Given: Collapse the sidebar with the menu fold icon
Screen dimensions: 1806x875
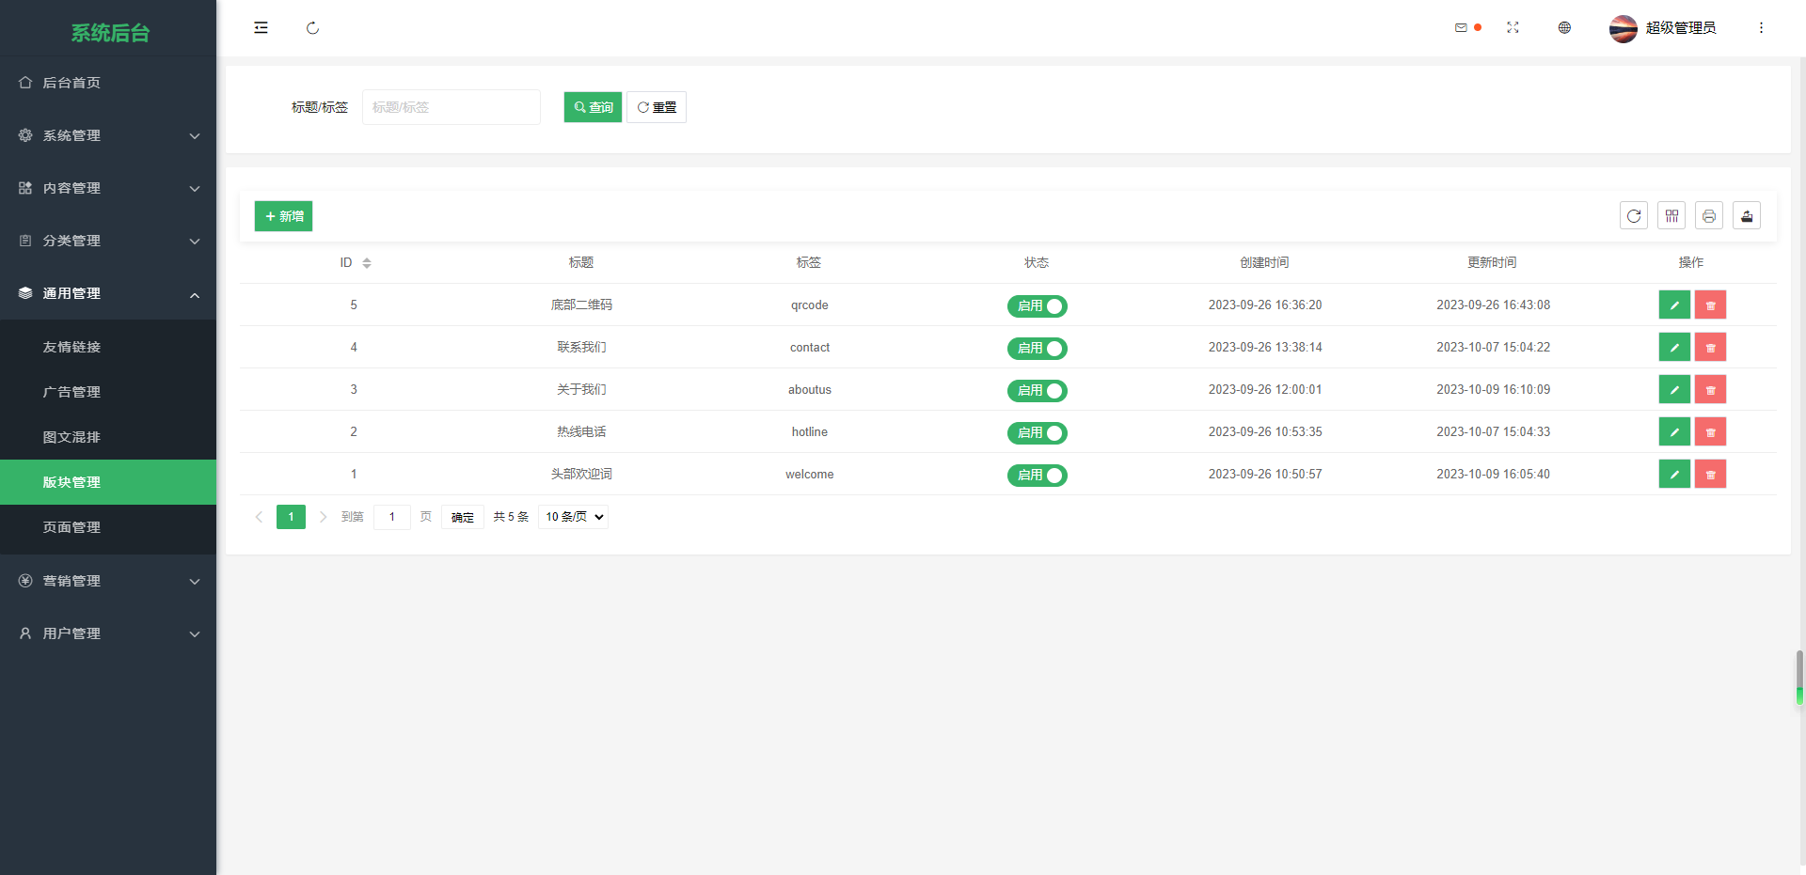Looking at the screenshot, I should click(261, 28).
